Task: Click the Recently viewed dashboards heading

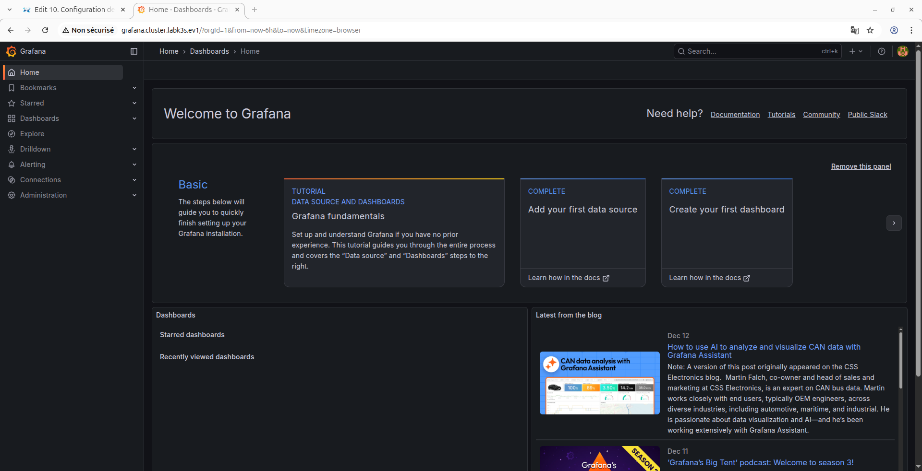Action: point(207,357)
